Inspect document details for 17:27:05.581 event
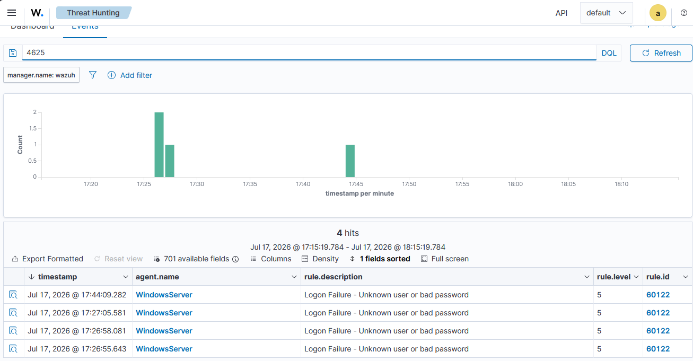The width and height of the screenshot is (693, 361). (x=13, y=313)
